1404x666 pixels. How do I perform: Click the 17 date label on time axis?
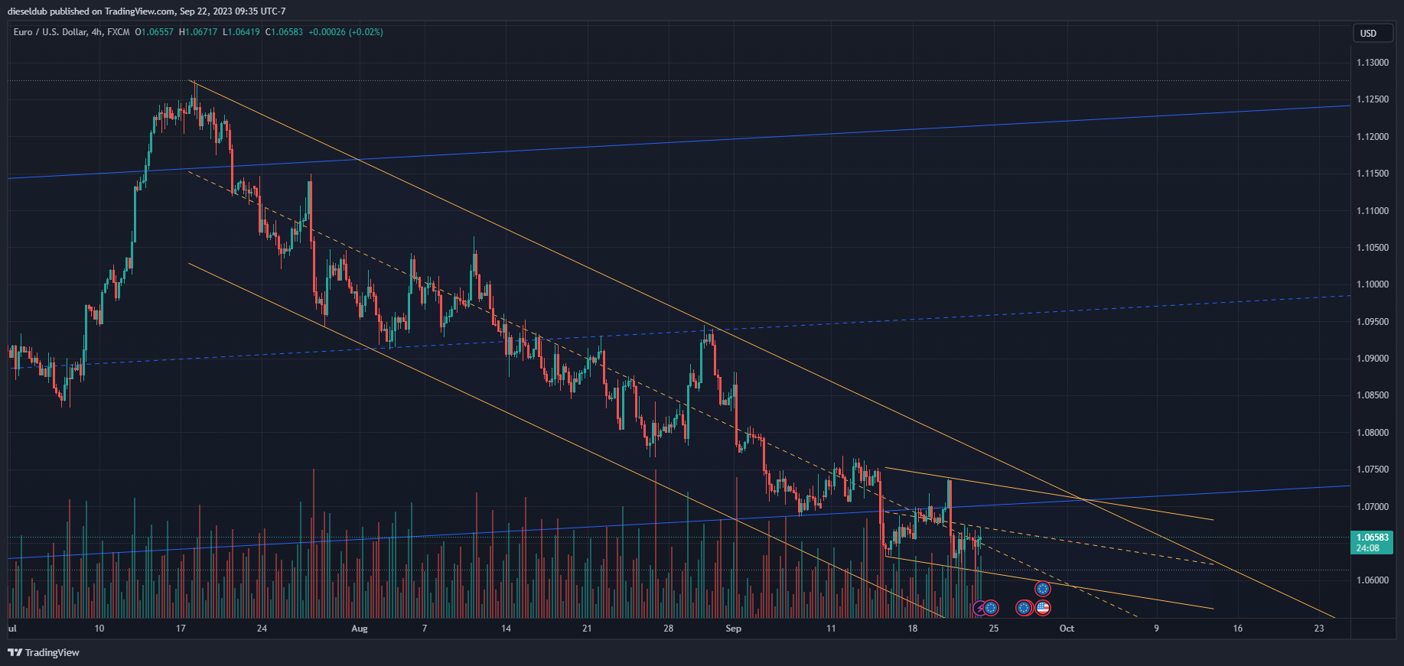[x=181, y=629]
